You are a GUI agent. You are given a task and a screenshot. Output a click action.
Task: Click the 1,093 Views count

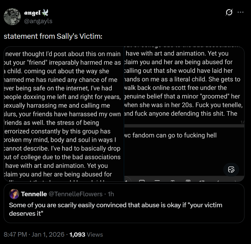(x=86, y=235)
